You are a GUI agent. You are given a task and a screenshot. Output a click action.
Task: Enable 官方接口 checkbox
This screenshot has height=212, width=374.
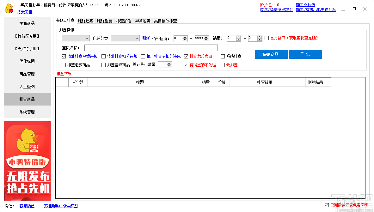click(x=267, y=38)
